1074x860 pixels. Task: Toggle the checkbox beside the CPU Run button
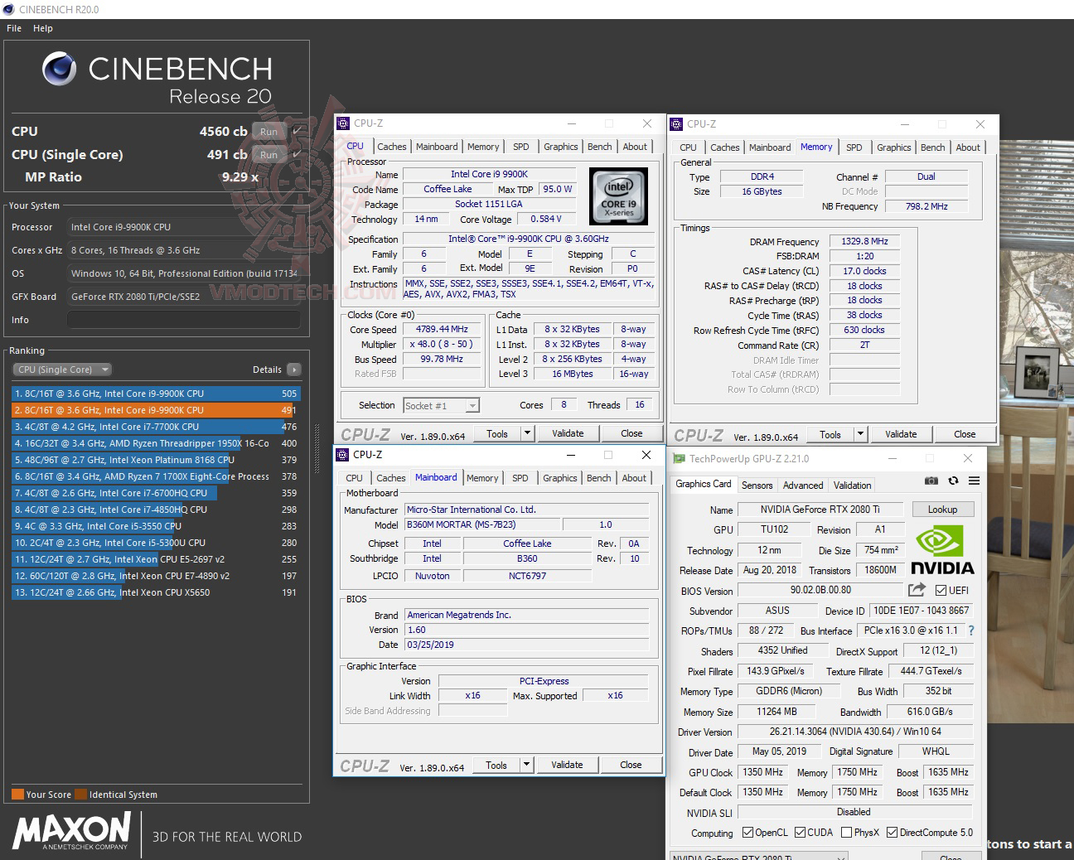pos(297,131)
